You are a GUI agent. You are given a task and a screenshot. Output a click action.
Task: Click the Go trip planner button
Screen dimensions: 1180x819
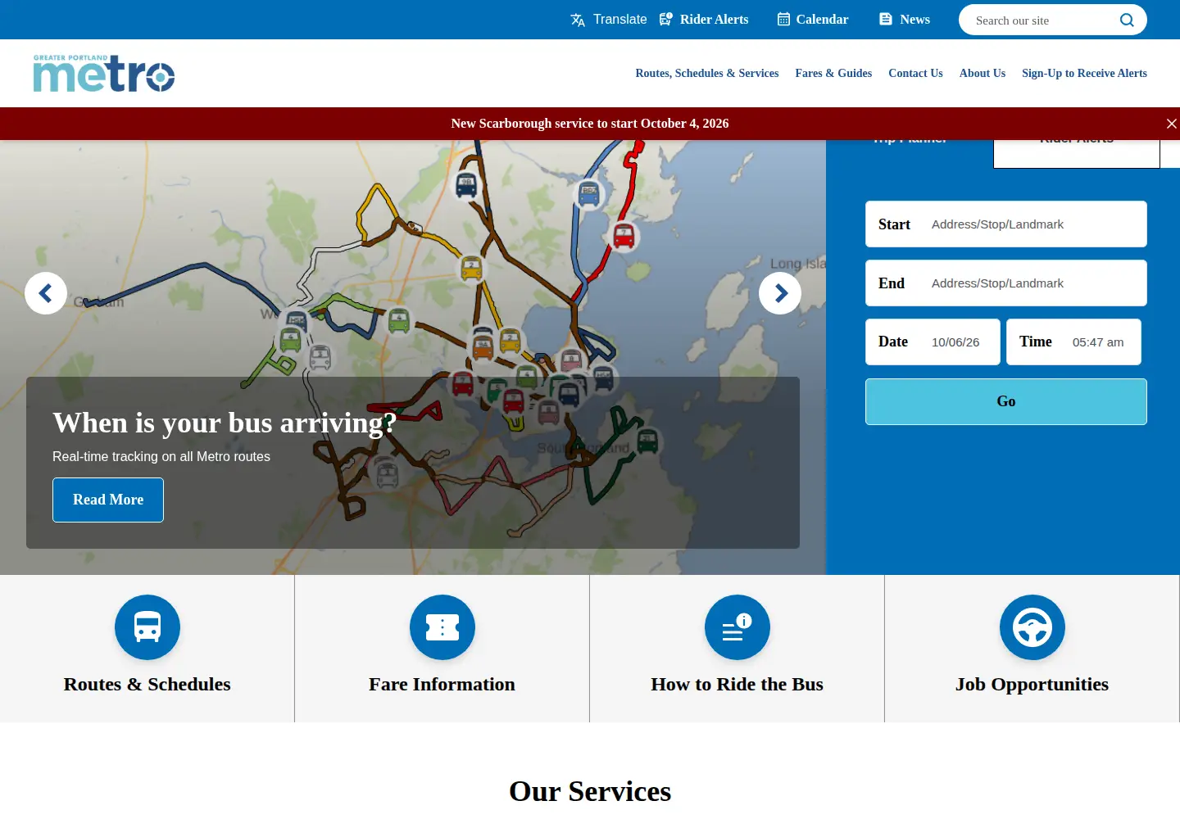pos(1006,401)
